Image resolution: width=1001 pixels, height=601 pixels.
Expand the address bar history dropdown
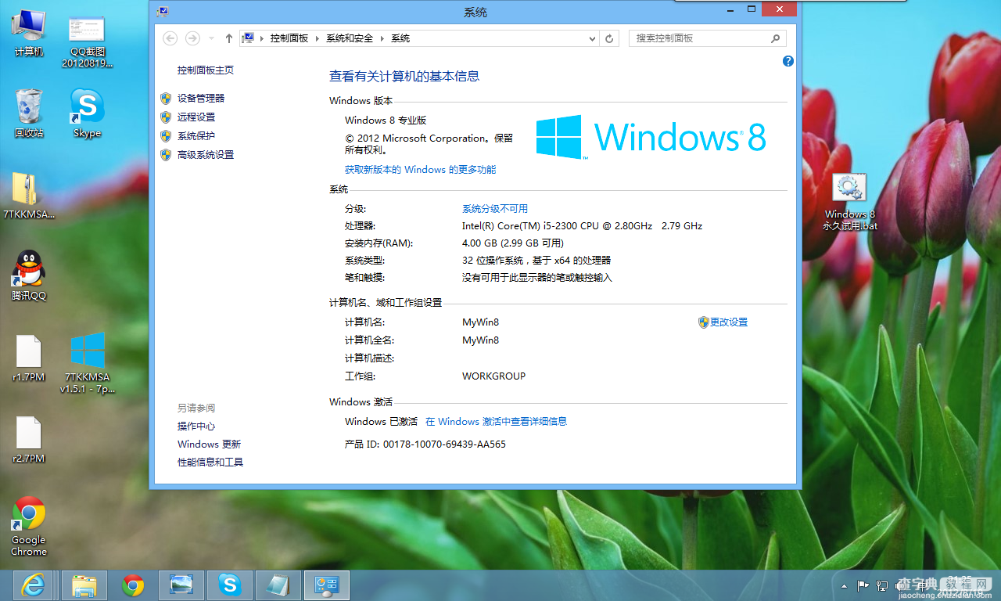[x=592, y=38]
